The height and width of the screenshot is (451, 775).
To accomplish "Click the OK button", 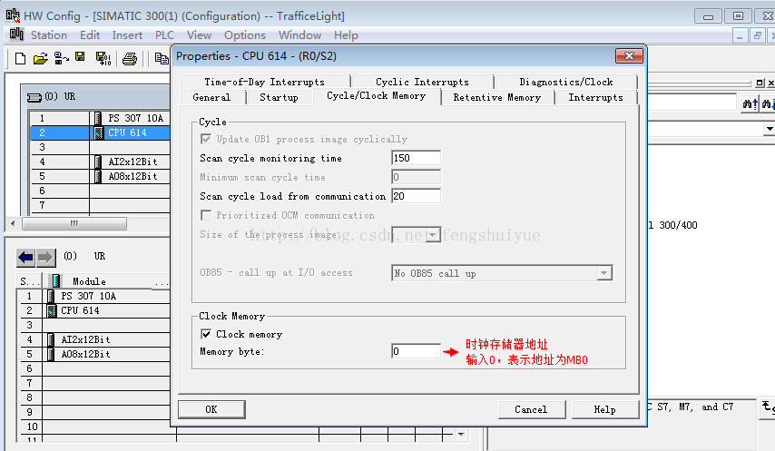I will tap(211, 409).
